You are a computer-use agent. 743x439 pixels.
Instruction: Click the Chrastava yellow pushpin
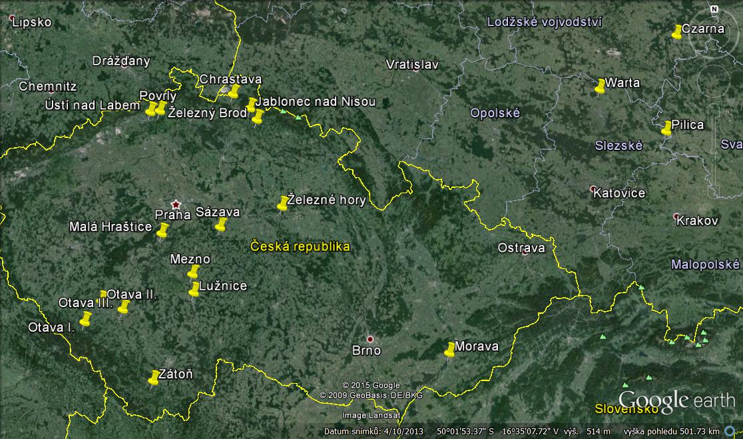(x=234, y=91)
